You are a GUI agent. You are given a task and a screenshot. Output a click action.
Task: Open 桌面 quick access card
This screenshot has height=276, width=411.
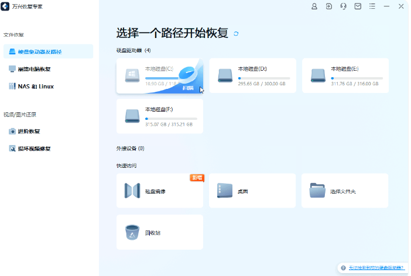[x=252, y=191]
